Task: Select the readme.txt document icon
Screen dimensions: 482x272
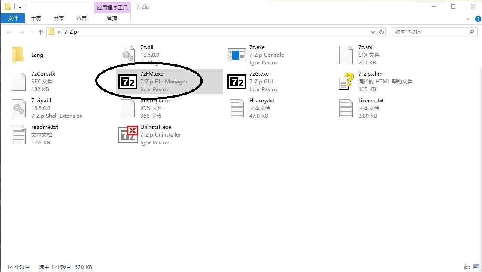Action: coord(19,135)
